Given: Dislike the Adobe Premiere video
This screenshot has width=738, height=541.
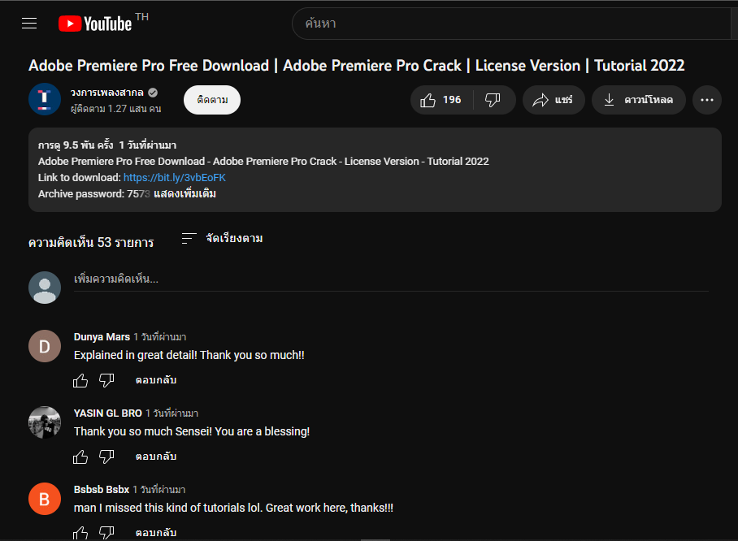Looking at the screenshot, I should pos(493,100).
